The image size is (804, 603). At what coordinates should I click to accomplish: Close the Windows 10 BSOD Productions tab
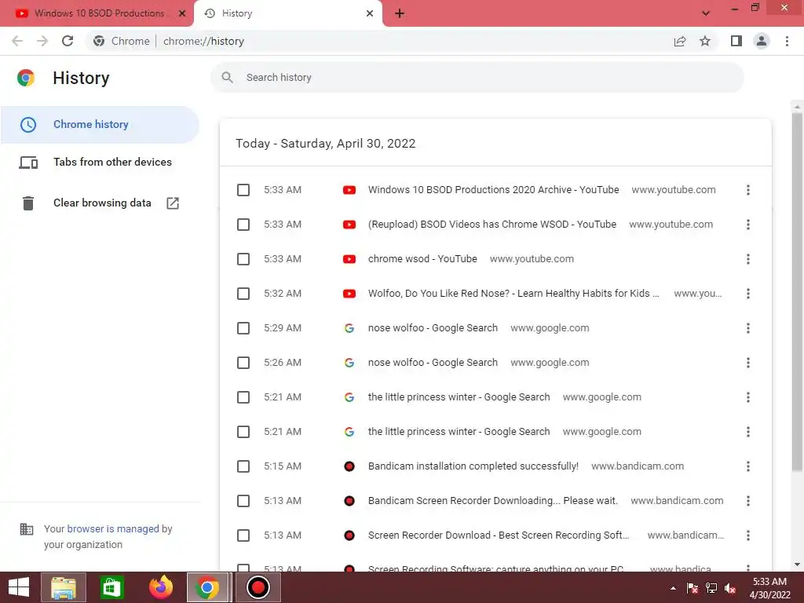tap(182, 13)
